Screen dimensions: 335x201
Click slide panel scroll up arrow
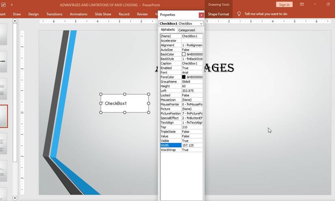pyautogui.click(x=15, y=21)
